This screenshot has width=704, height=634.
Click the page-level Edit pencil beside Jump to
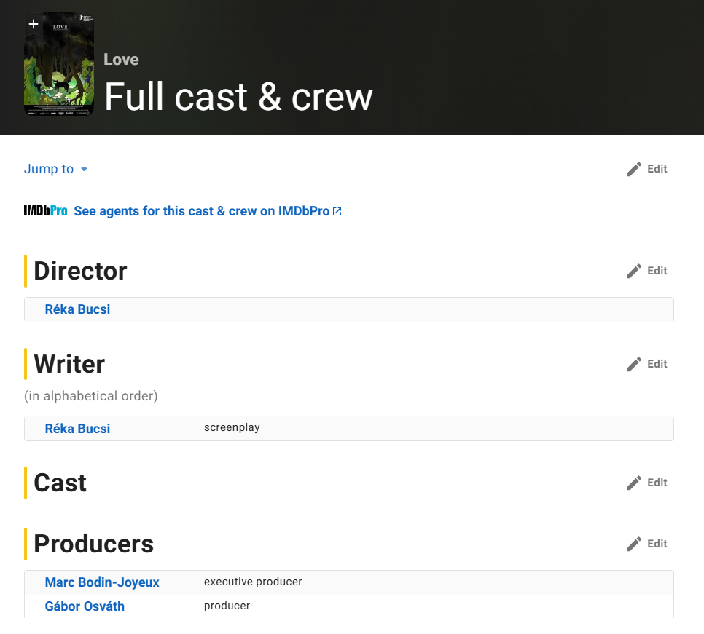(x=646, y=169)
